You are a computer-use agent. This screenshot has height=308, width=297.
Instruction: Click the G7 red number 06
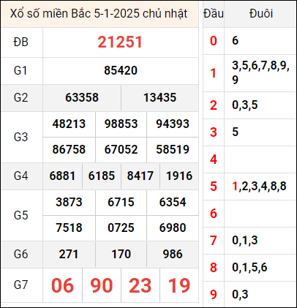tap(62, 285)
